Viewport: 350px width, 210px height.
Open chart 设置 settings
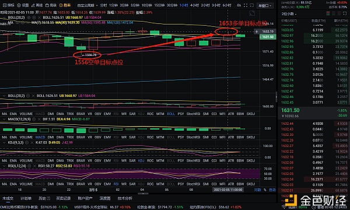pos(23,5)
